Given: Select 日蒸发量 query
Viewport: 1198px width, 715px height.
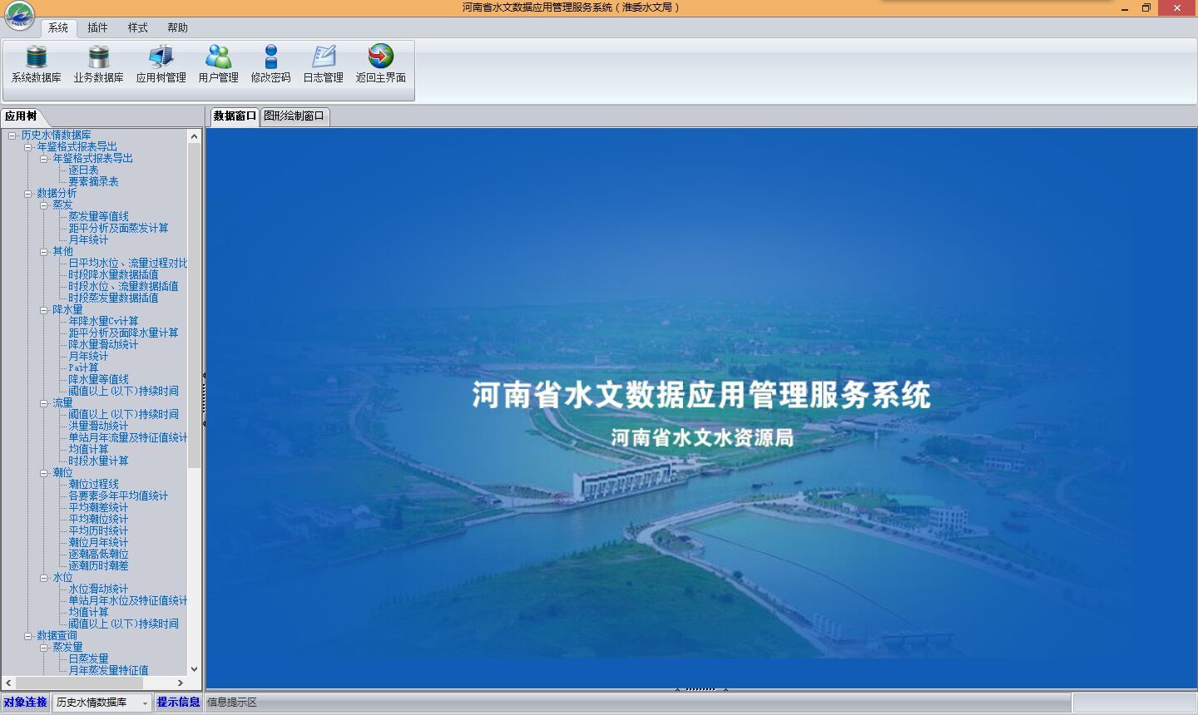Looking at the screenshot, I should coord(88,658).
